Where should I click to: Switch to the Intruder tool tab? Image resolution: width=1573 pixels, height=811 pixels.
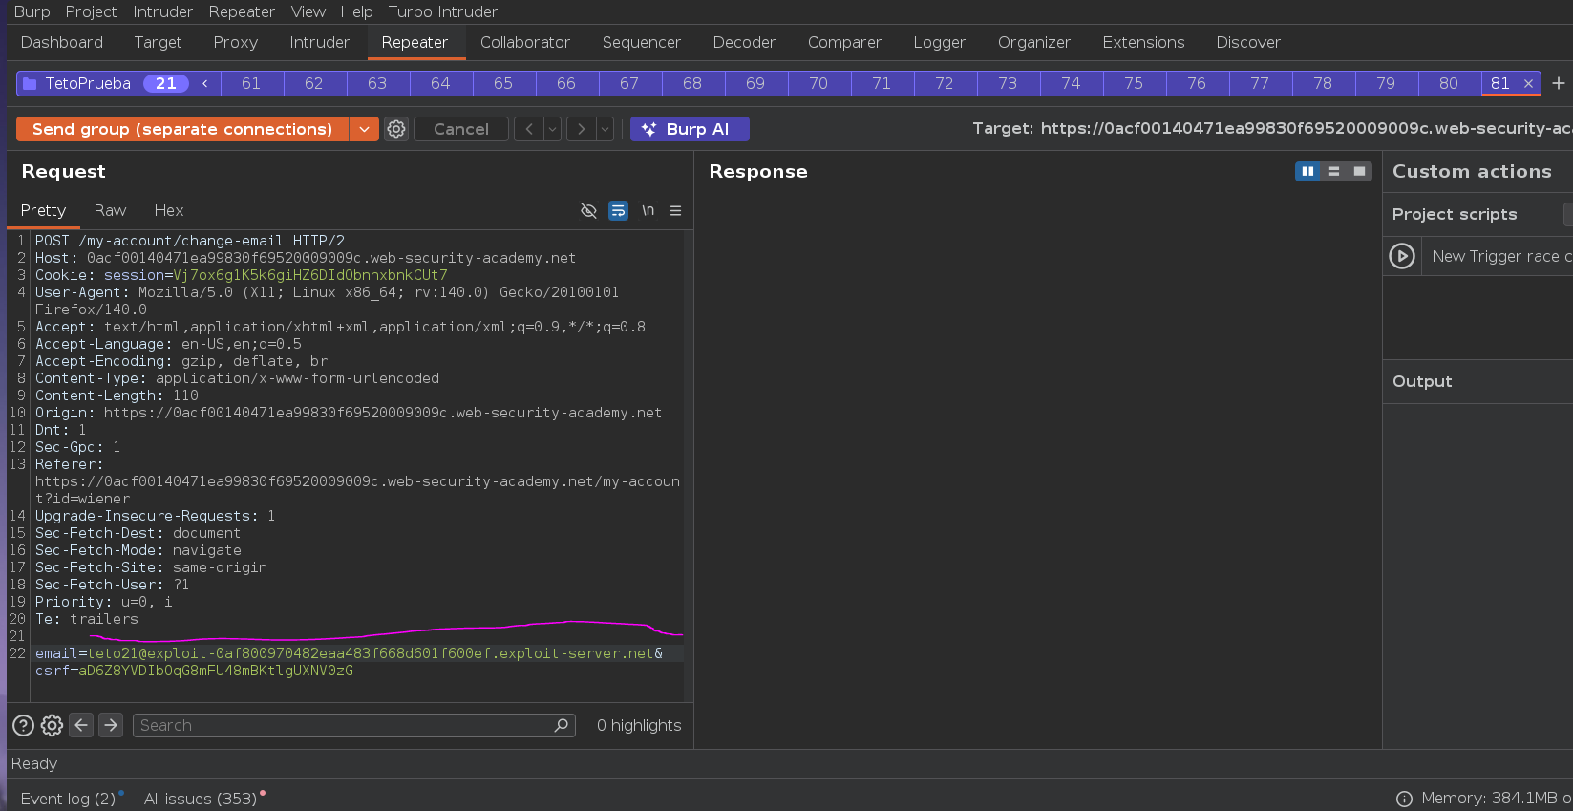[x=319, y=42]
